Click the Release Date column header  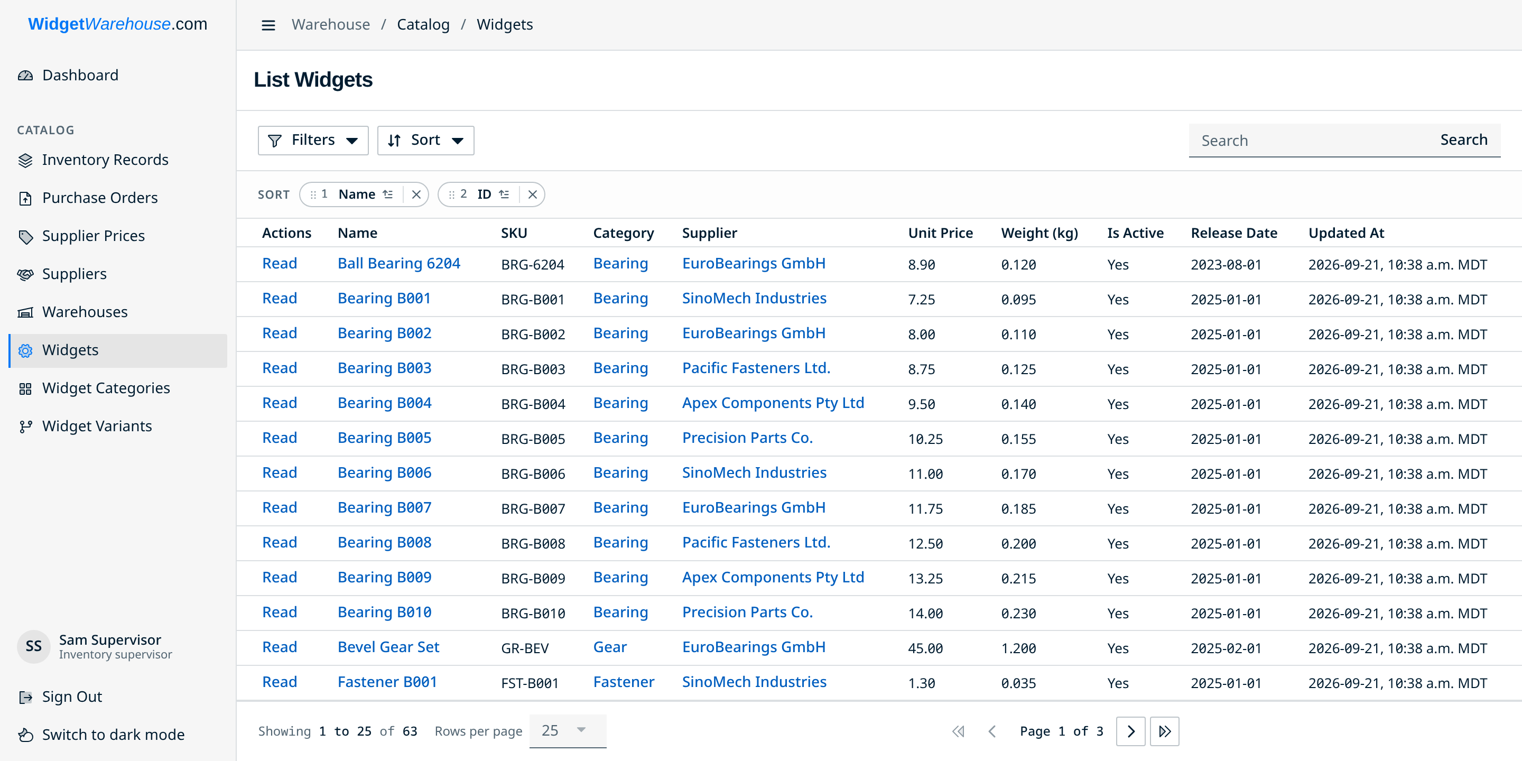[x=1233, y=233]
